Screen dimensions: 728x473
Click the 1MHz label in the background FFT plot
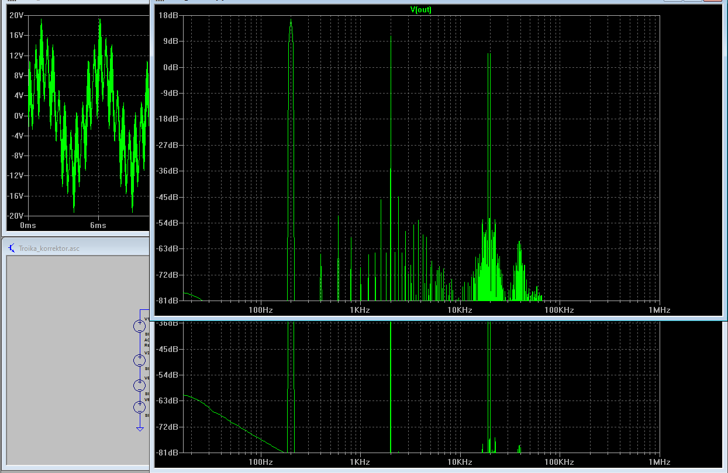[658, 462]
